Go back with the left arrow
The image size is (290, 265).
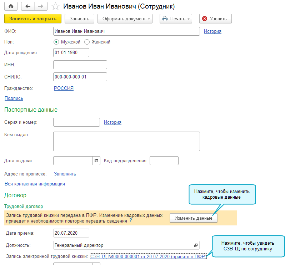[x=28, y=6]
